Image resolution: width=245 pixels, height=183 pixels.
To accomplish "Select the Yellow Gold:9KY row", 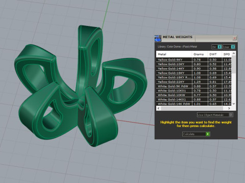I will pyautogui.click(x=194, y=59).
